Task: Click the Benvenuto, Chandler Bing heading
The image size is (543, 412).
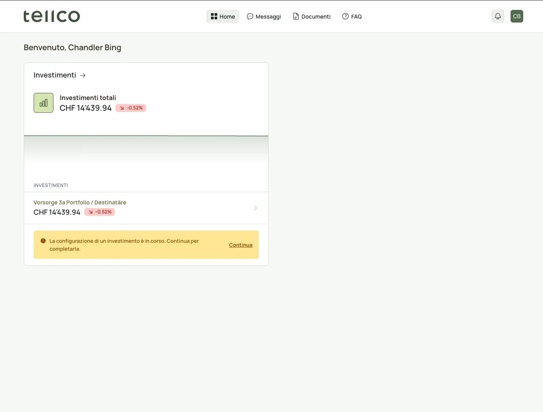Action: (x=72, y=47)
